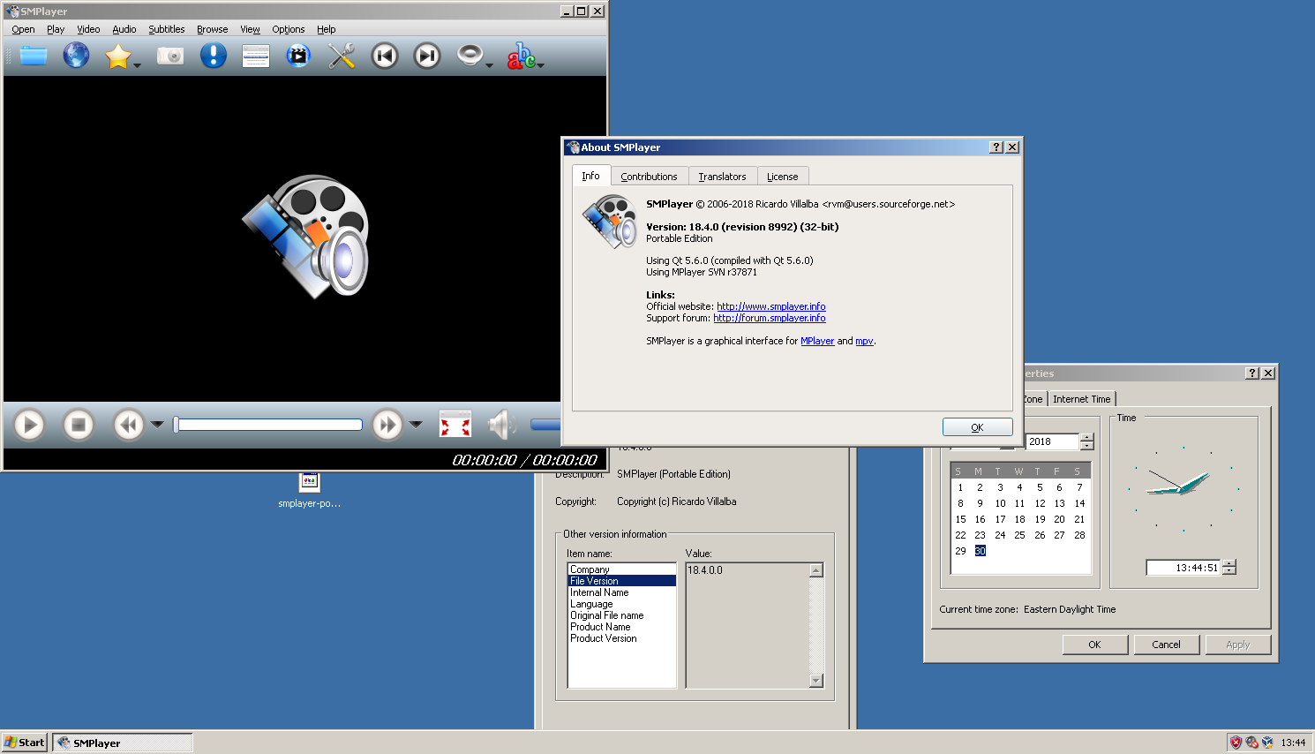
Task: Select Original File name in the list
Action: click(621, 615)
